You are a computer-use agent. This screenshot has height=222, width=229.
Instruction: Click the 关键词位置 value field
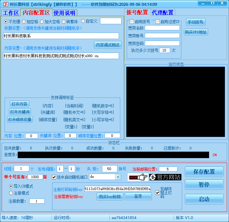click(70, 136)
